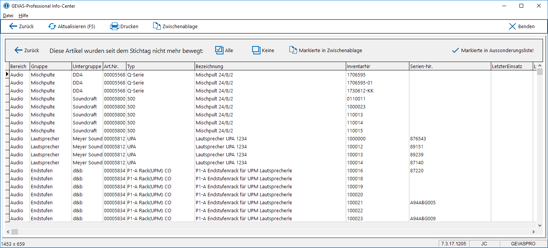This screenshot has width=548, height=248.
Task: Click the toolbar Zurück arrow icon
Action: [x=13, y=26]
